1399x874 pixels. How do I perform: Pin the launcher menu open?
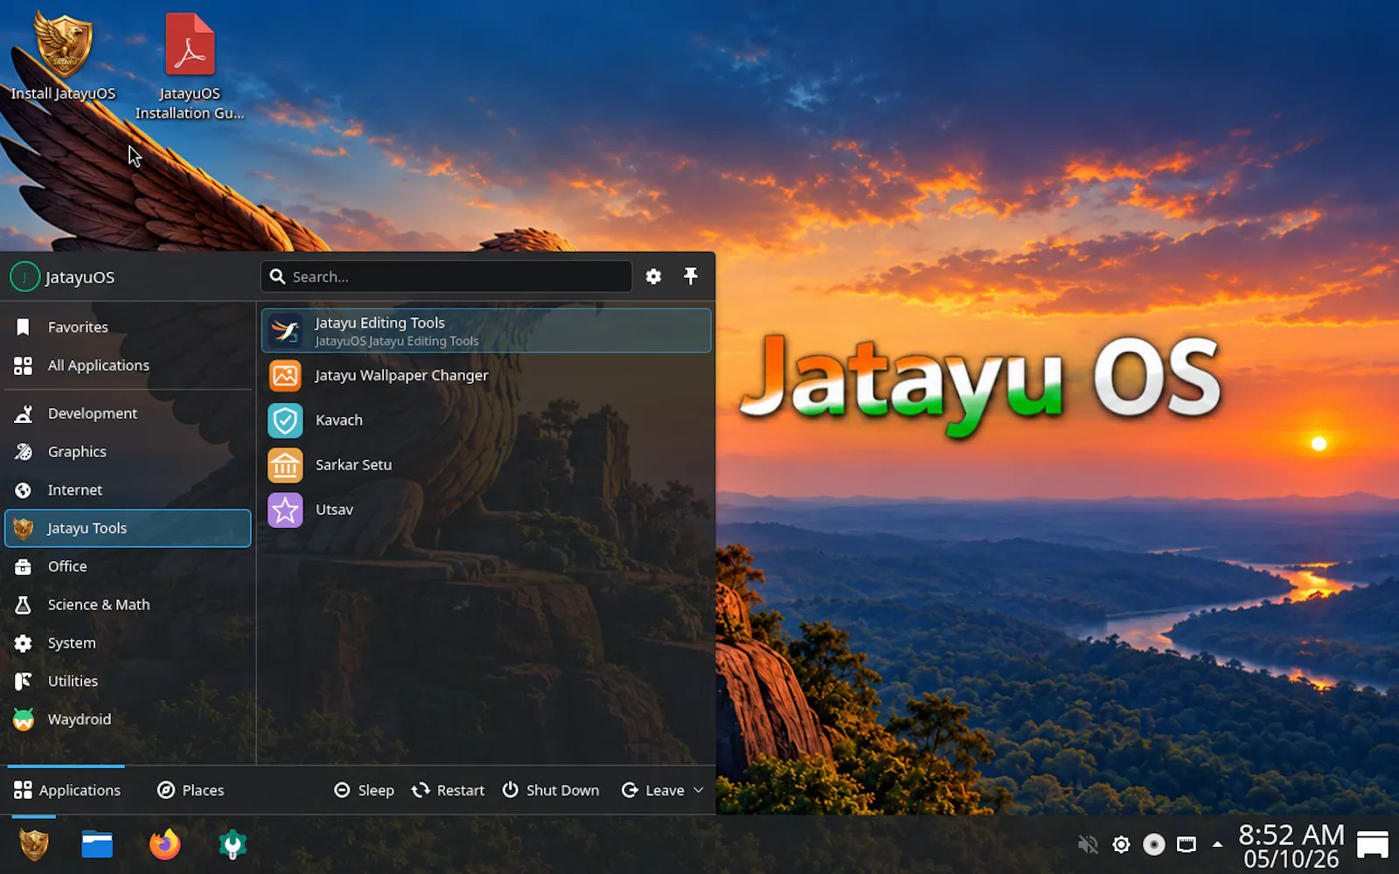[x=691, y=276]
